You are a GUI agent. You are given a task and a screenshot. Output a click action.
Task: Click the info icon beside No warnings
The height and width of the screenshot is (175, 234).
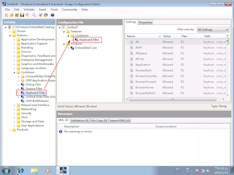click(x=60, y=131)
